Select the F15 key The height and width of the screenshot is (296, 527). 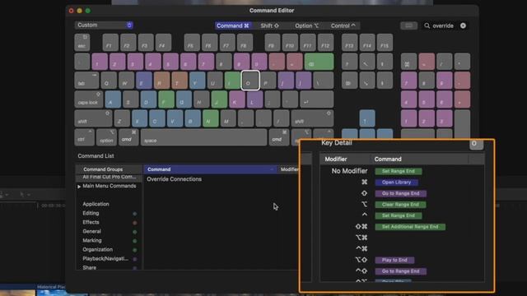[385, 43]
